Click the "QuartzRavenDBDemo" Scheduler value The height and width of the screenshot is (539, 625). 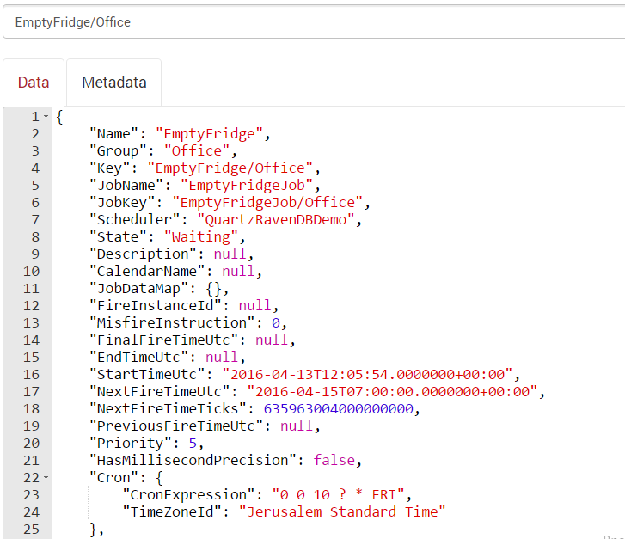(276, 220)
